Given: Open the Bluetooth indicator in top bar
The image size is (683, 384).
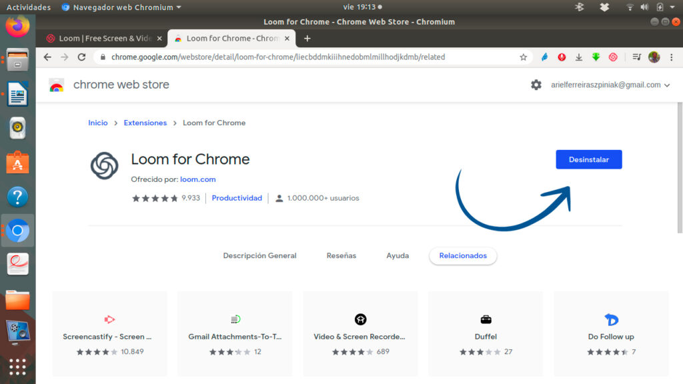Looking at the screenshot, I should pos(580,7).
